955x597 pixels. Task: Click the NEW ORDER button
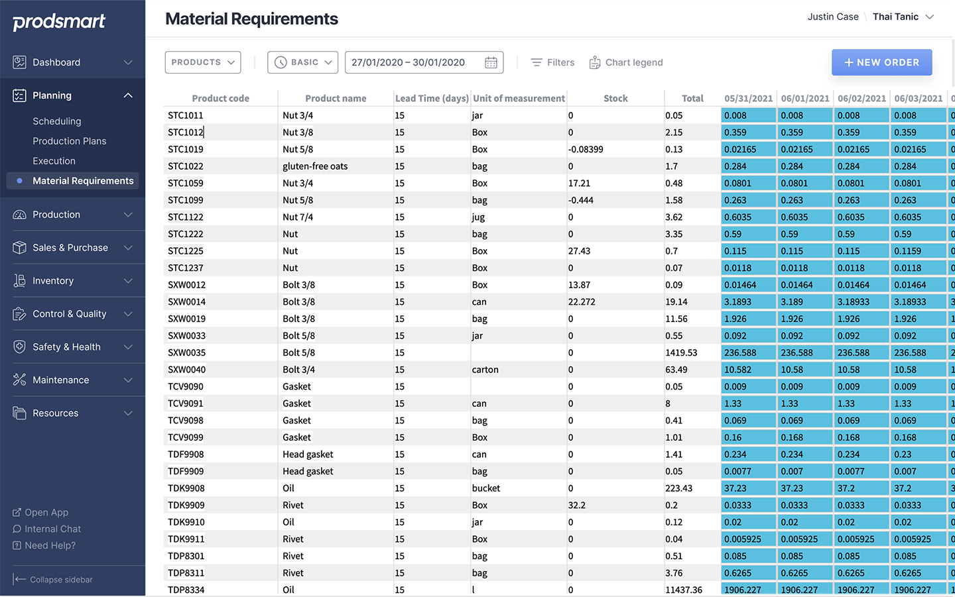click(x=882, y=62)
